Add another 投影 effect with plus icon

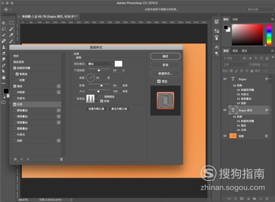(59, 141)
